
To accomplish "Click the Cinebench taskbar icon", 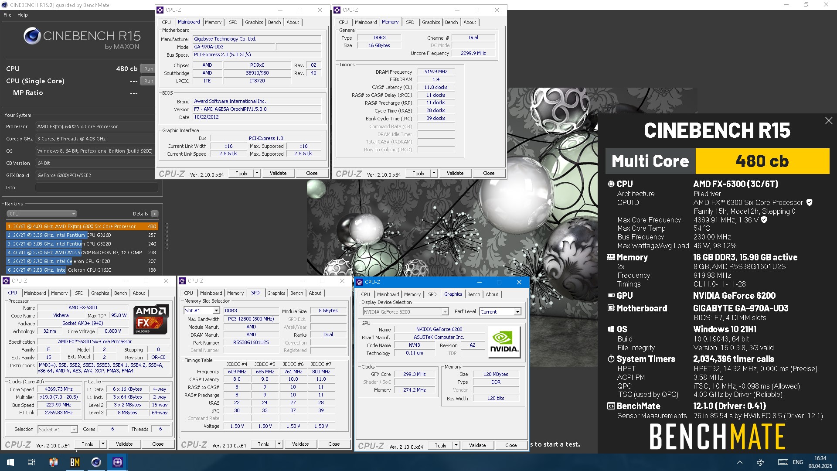I will (x=96, y=462).
